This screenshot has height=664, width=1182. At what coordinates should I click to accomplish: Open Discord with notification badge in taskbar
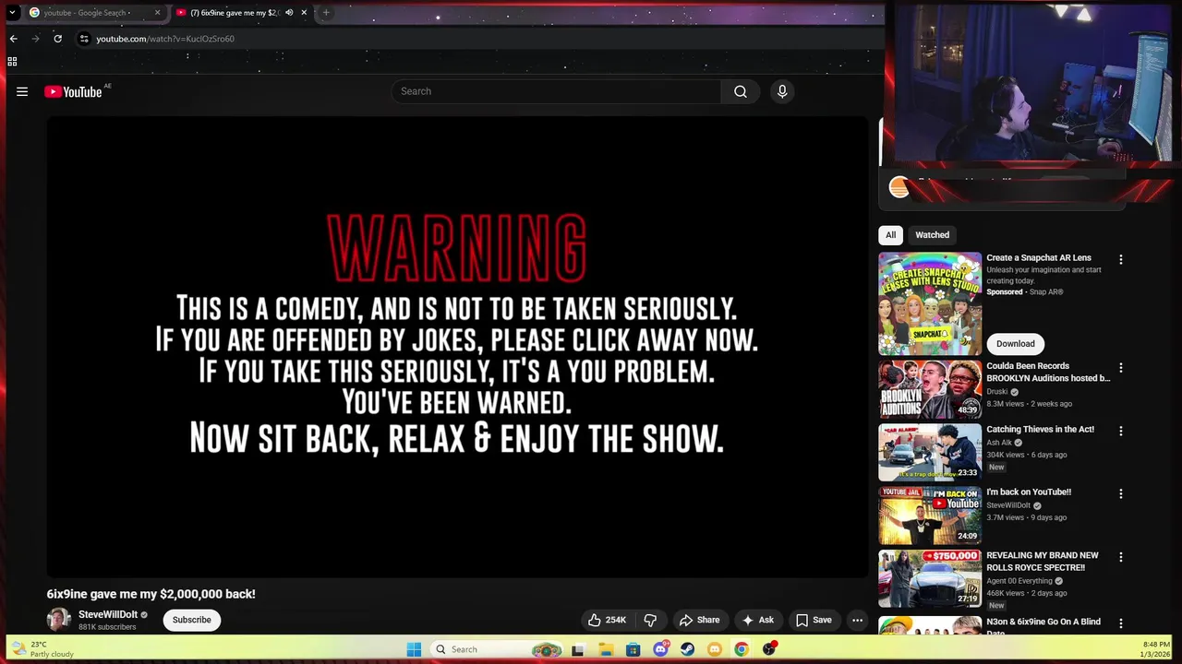[660, 649]
